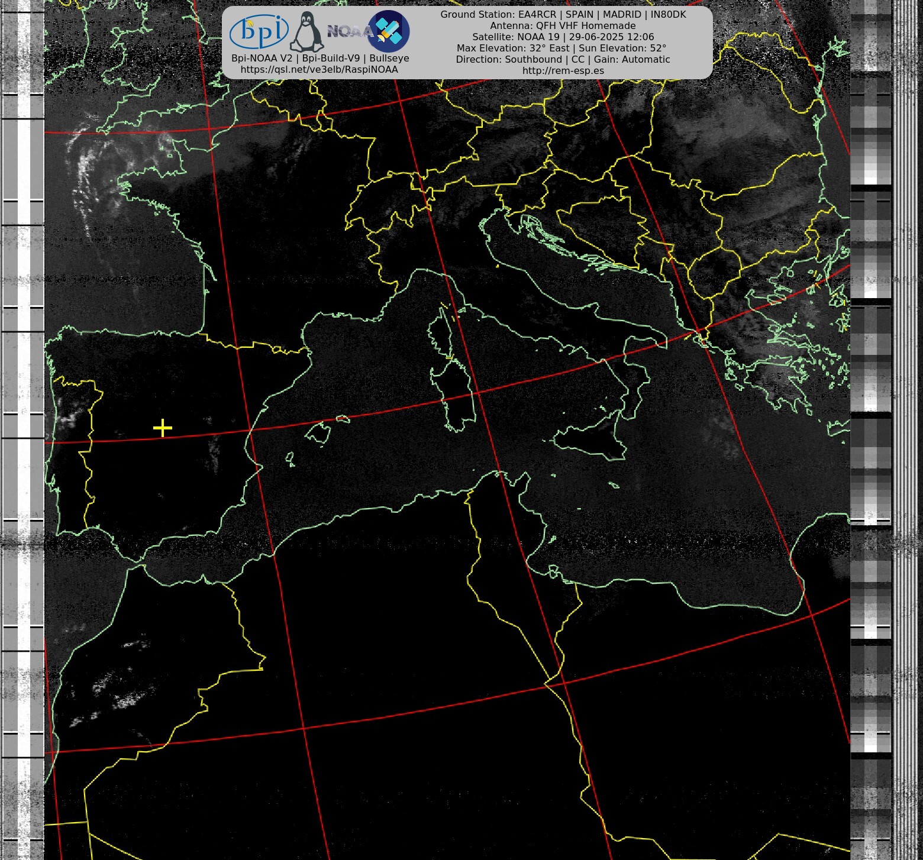The width and height of the screenshot is (923, 860).
Task: Click the 'Max Elevation: 32° East' line
Action: tap(561, 49)
